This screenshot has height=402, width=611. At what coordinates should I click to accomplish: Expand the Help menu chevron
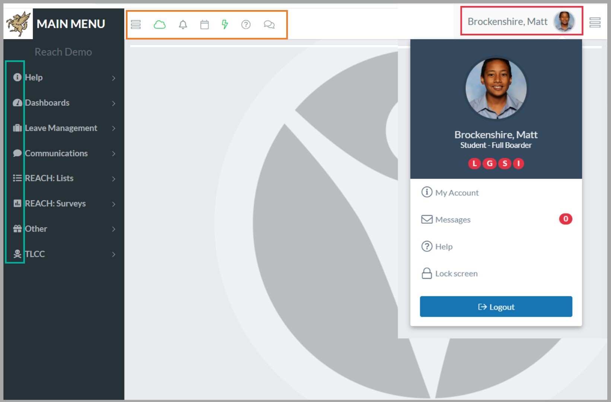[x=114, y=78]
